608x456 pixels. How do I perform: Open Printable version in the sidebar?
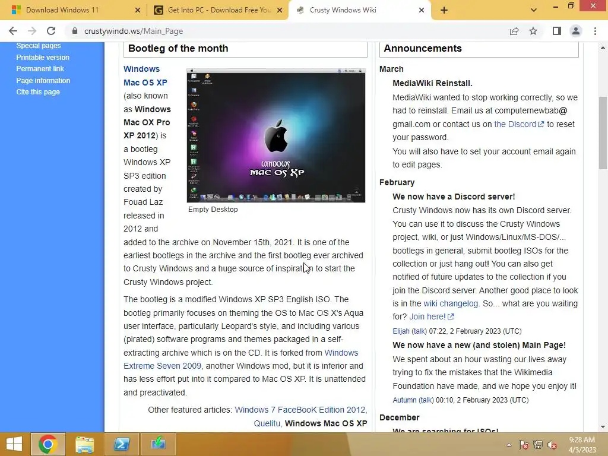click(43, 58)
